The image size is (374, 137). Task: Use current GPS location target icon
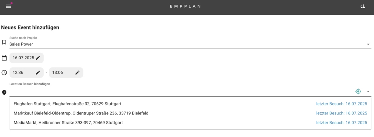point(358,91)
